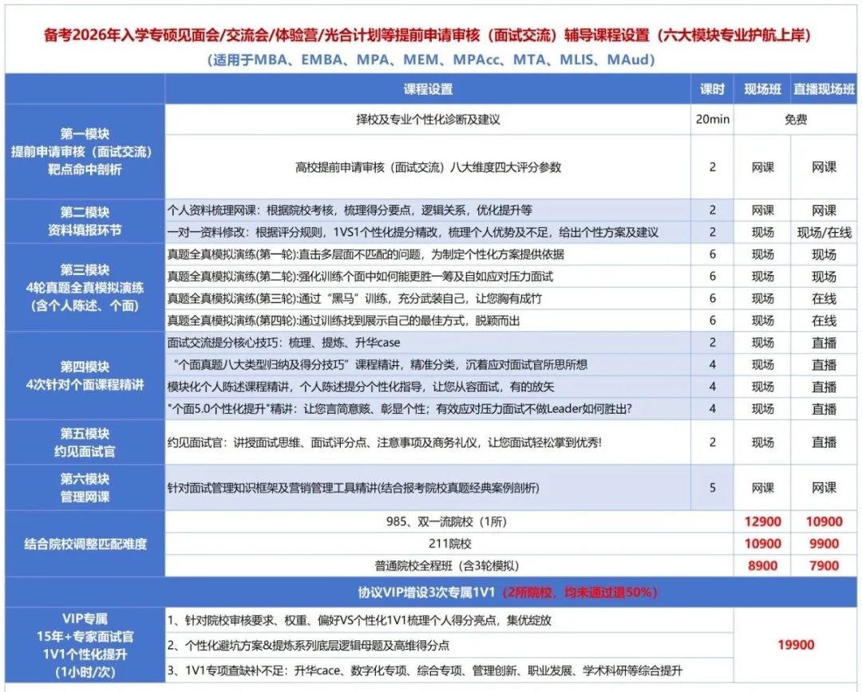862x692 pixels.
Task: Select the 第三模块 module header
Action: coord(84,286)
